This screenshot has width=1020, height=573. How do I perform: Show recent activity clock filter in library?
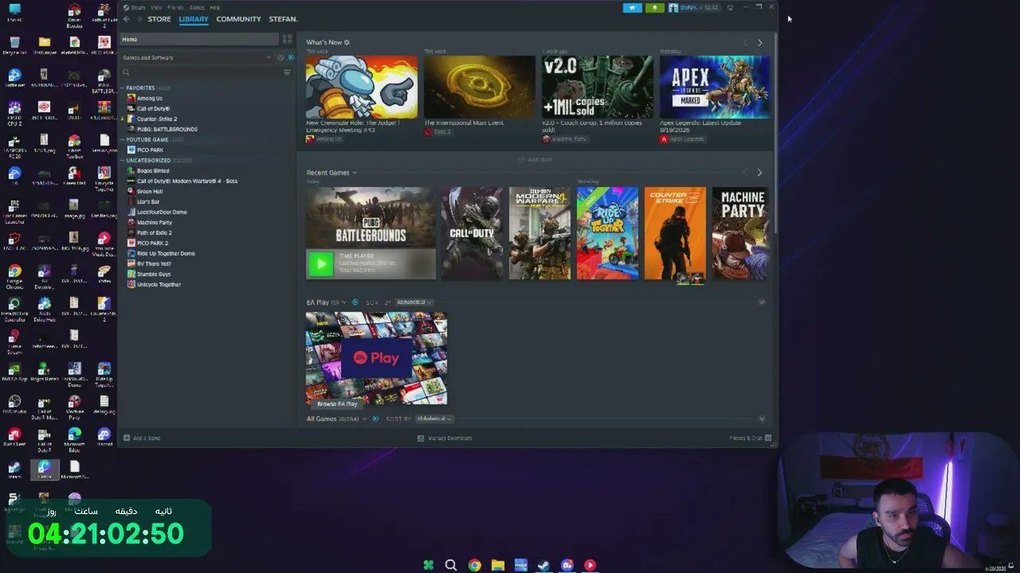click(280, 57)
